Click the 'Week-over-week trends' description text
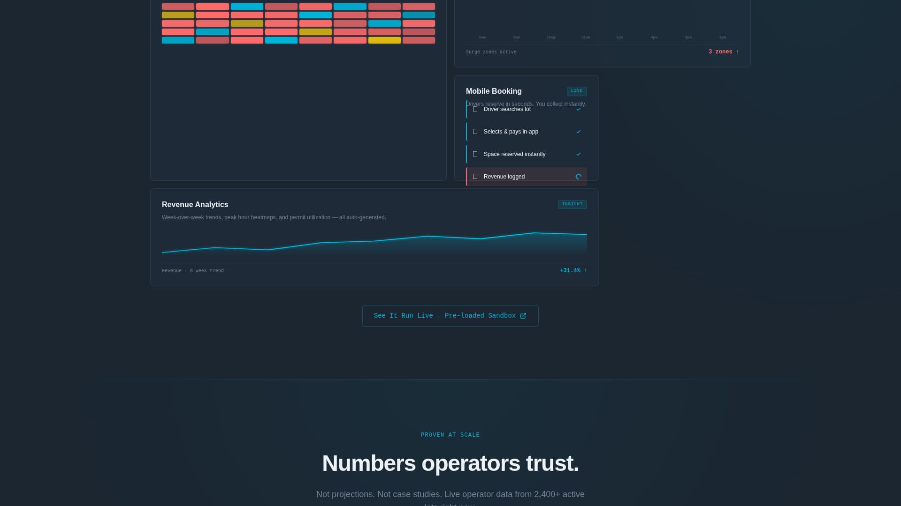The width and height of the screenshot is (901, 506). pos(274,217)
